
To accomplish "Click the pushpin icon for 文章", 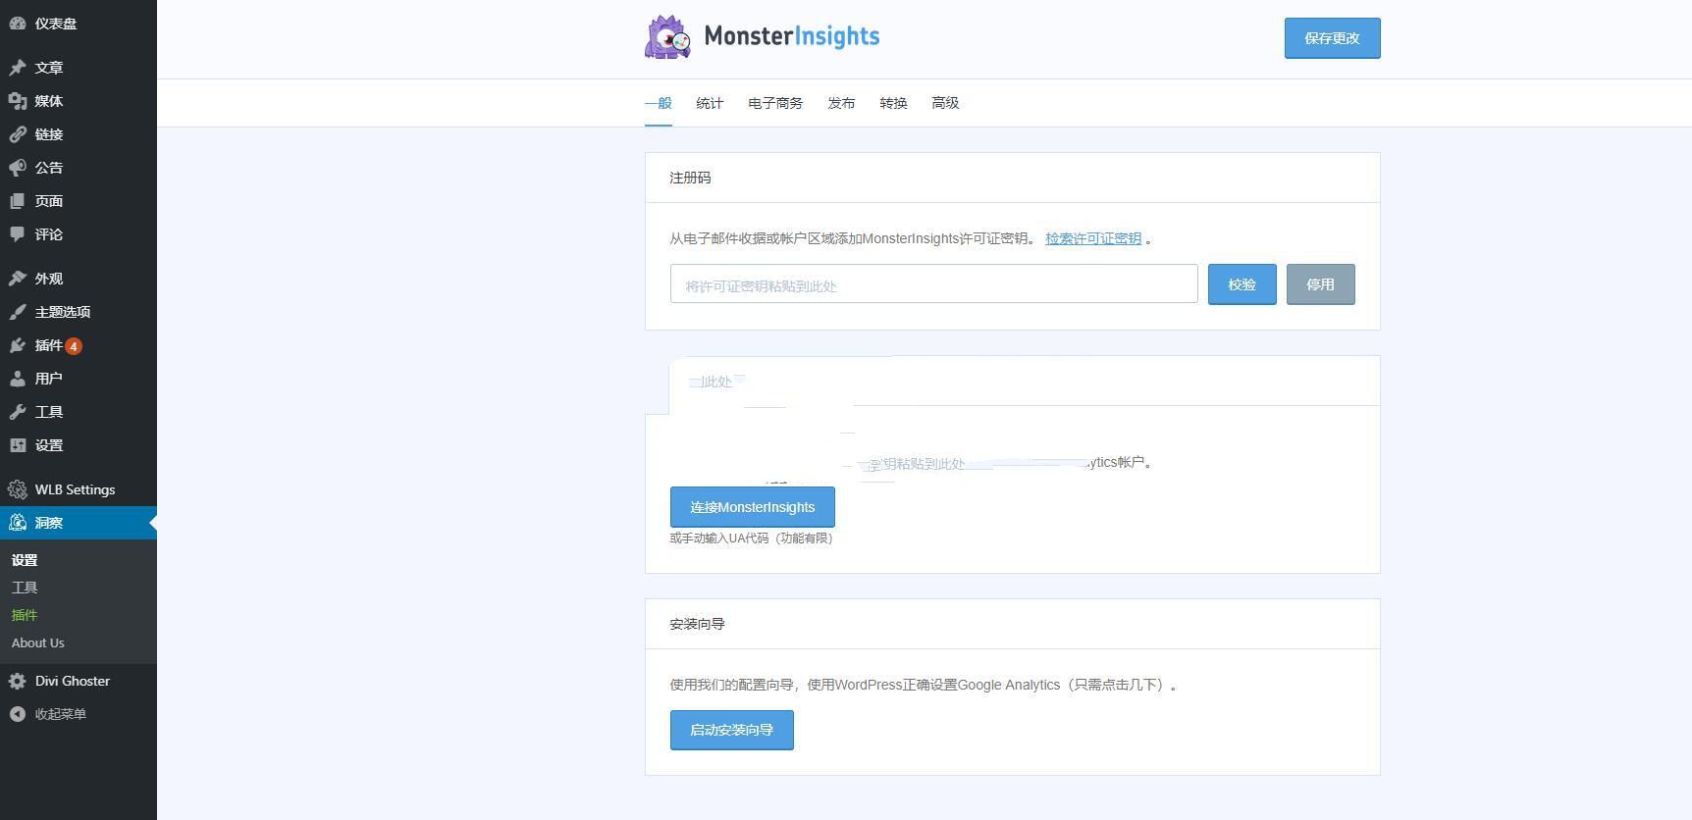I will (x=18, y=68).
